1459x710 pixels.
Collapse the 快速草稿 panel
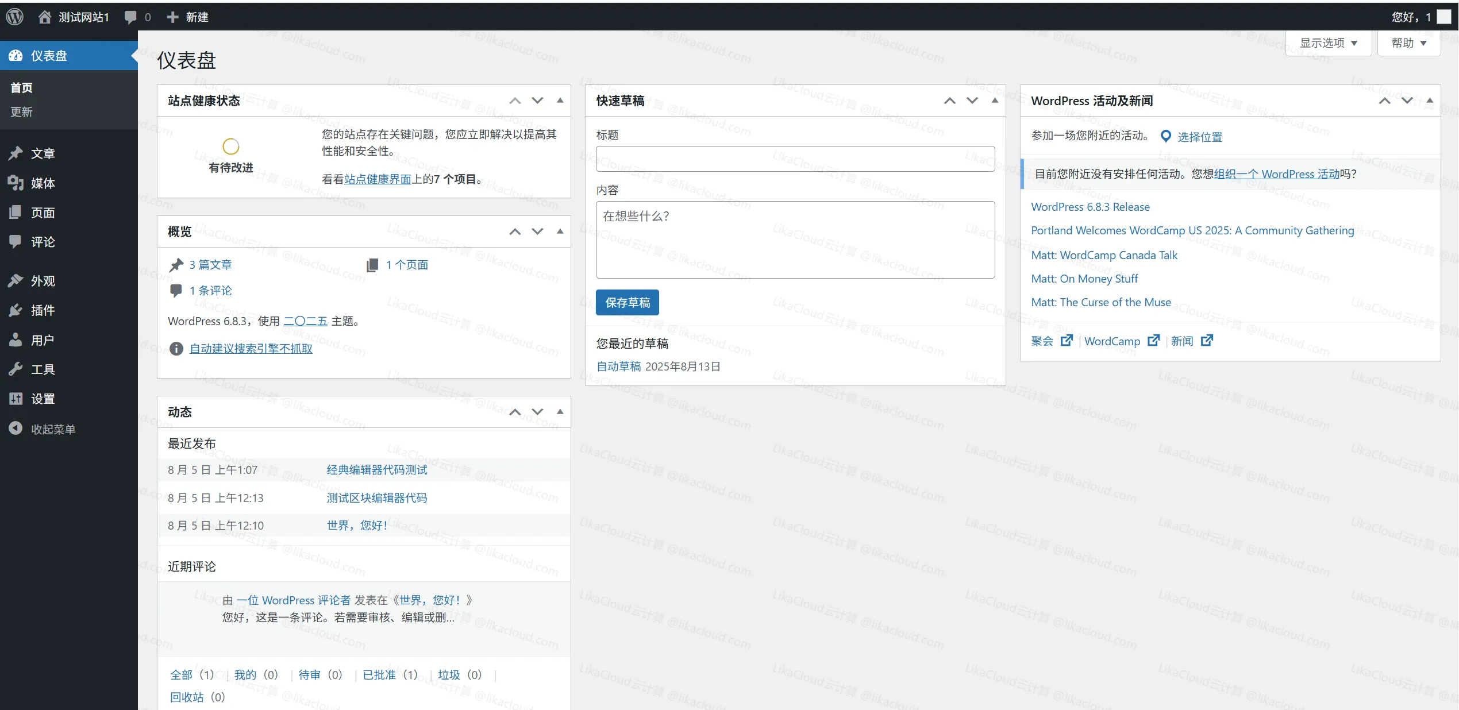pos(995,101)
